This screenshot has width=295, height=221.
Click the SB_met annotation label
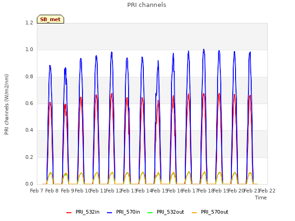(x=50, y=19)
